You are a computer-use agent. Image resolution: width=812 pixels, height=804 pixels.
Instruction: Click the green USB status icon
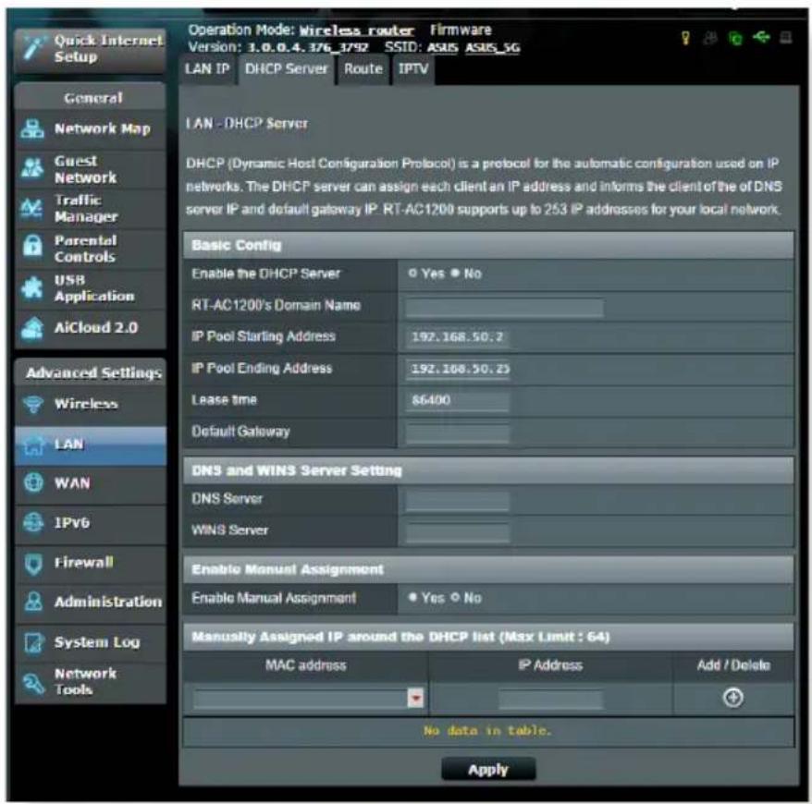click(x=761, y=37)
